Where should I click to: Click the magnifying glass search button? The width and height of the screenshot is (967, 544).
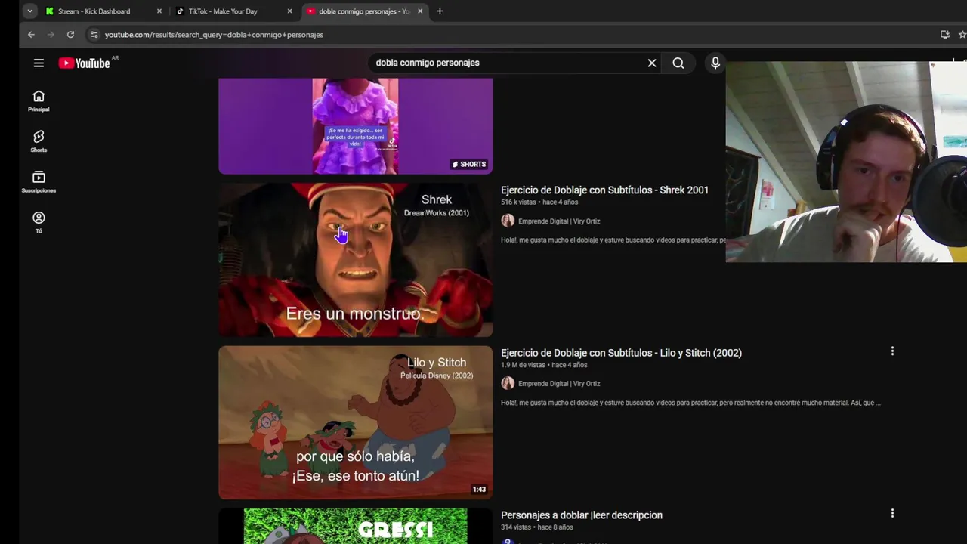[678, 63]
